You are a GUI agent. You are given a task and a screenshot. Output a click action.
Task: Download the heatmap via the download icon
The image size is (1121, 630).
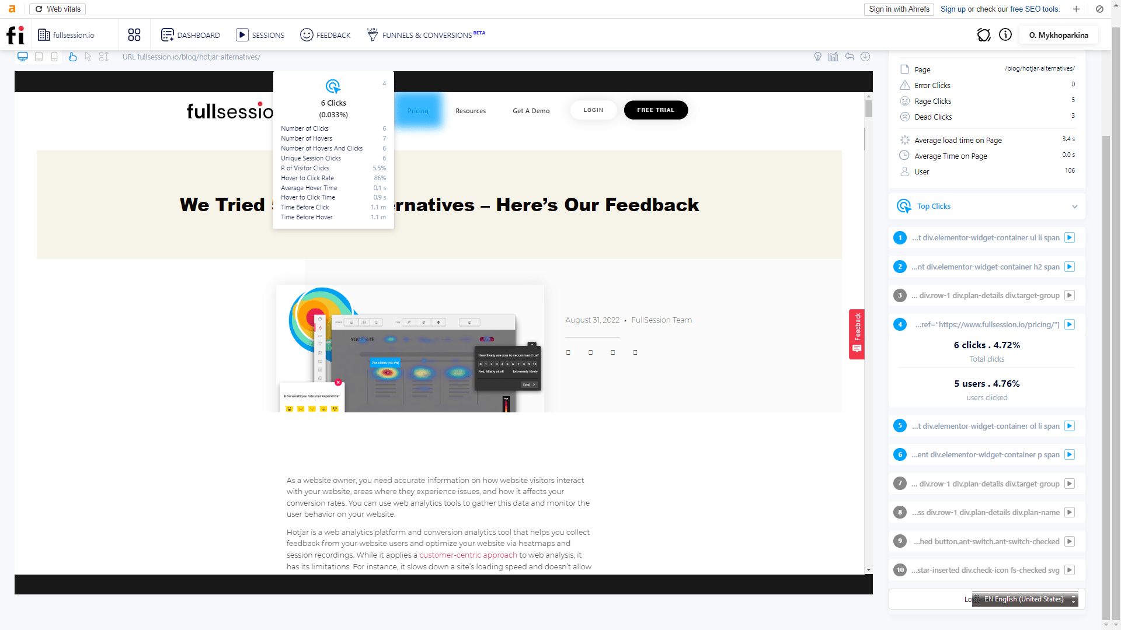[x=866, y=57]
